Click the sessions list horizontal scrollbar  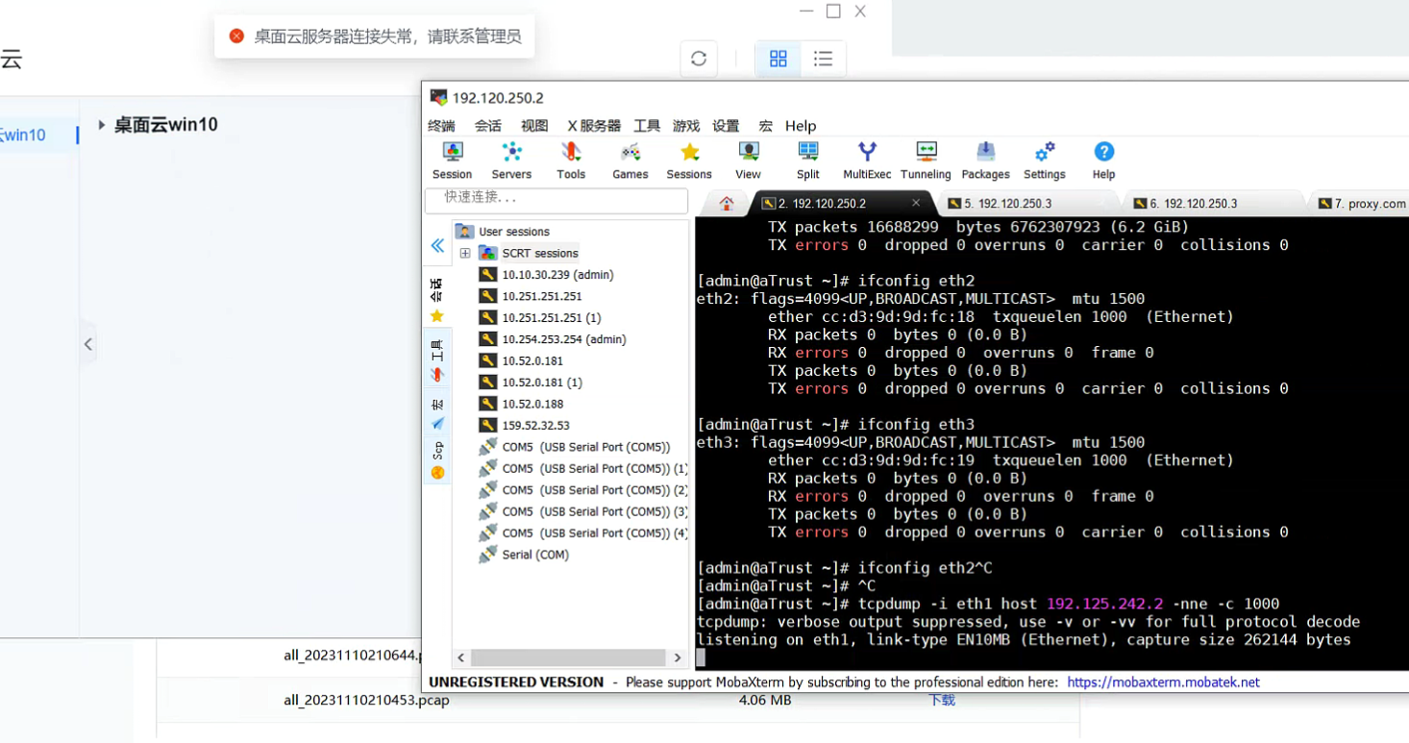(x=568, y=657)
